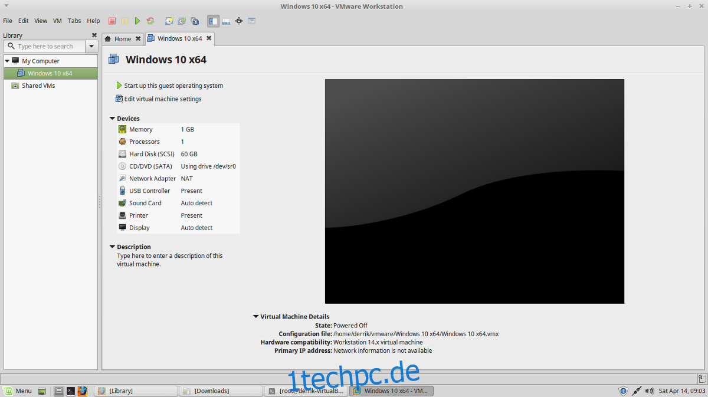The width and height of the screenshot is (708, 397).
Task: Open the View menu
Action: point(41,21)
